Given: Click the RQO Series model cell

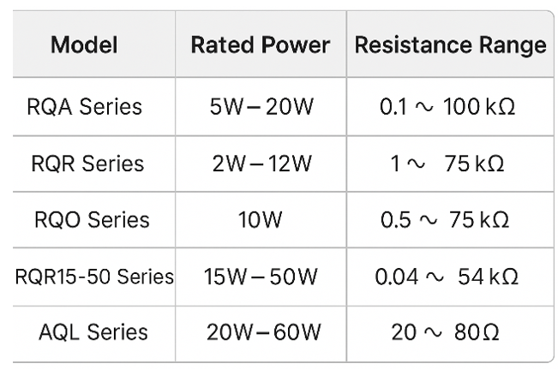Looking at the screenshot, I should tap(92, 219).
